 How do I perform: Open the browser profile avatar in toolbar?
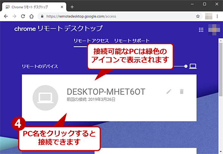pos(209,16)
